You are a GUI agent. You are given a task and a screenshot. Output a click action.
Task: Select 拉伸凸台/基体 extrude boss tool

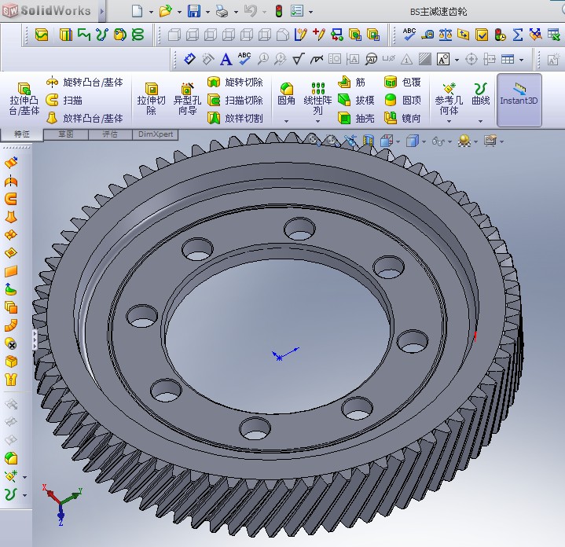(24, 99)
